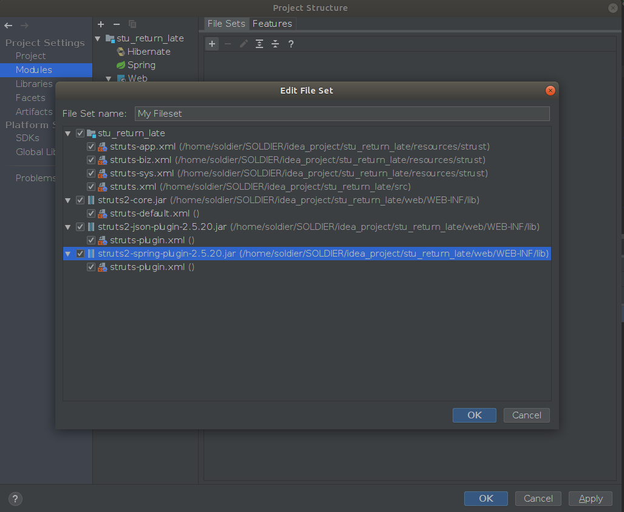Add a new file set with plus button

pos(212,44)
